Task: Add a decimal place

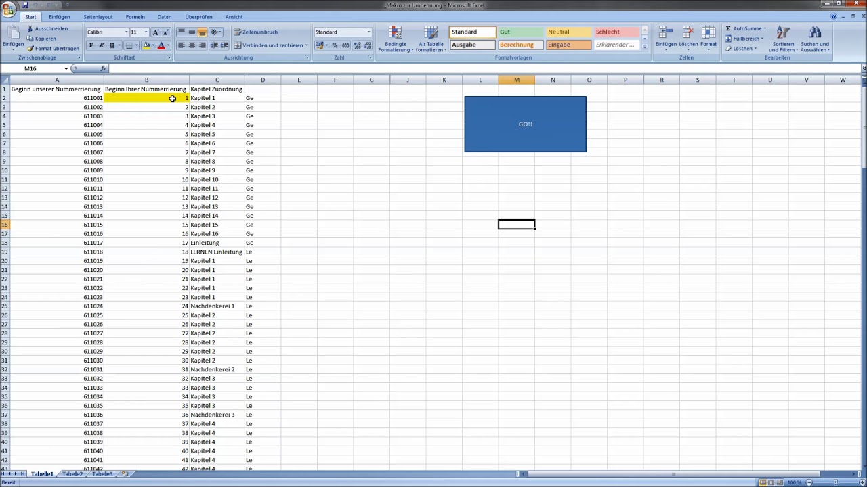Action: tap(356, 45)
